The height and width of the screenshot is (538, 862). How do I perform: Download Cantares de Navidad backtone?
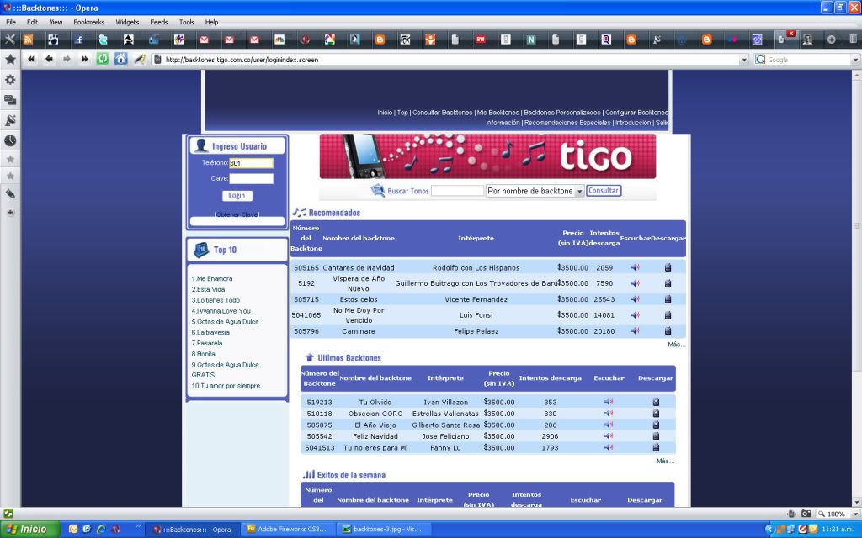click(668, 267)
